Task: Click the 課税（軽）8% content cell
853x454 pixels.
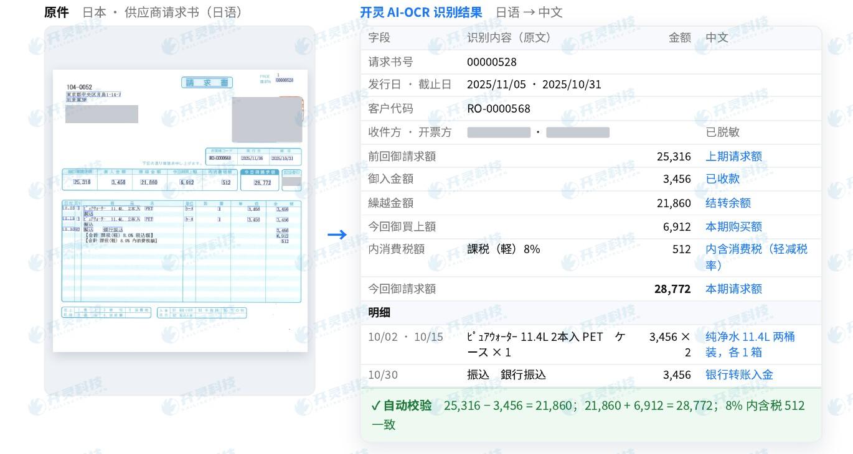Action: tap(504, 249)
